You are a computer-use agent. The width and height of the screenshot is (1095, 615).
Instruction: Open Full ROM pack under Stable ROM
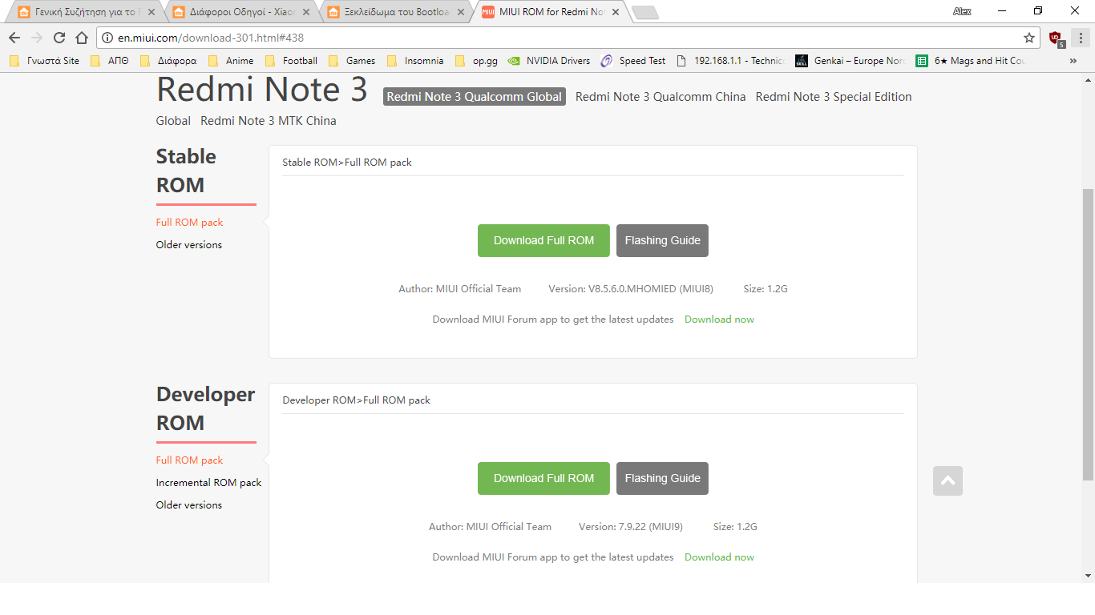point(189,223)
